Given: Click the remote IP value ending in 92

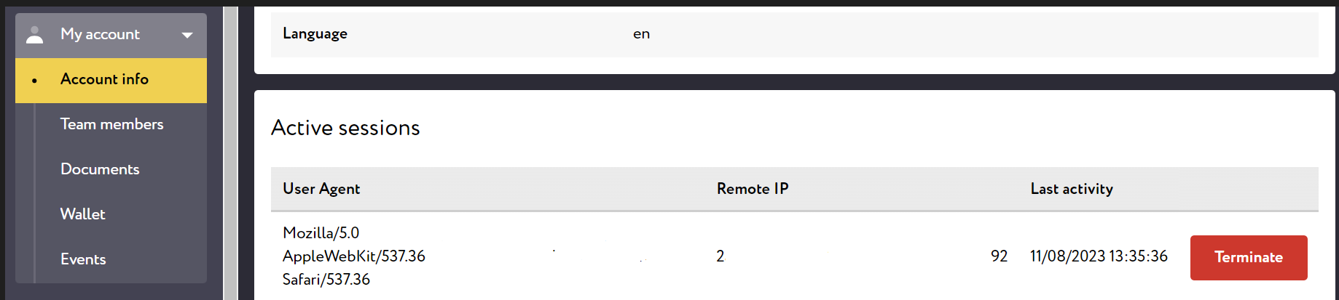Looking at the screenshot, I should coord(862,256).
